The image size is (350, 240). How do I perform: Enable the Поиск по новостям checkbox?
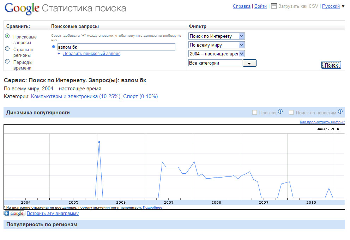click(x=291, y=113)
